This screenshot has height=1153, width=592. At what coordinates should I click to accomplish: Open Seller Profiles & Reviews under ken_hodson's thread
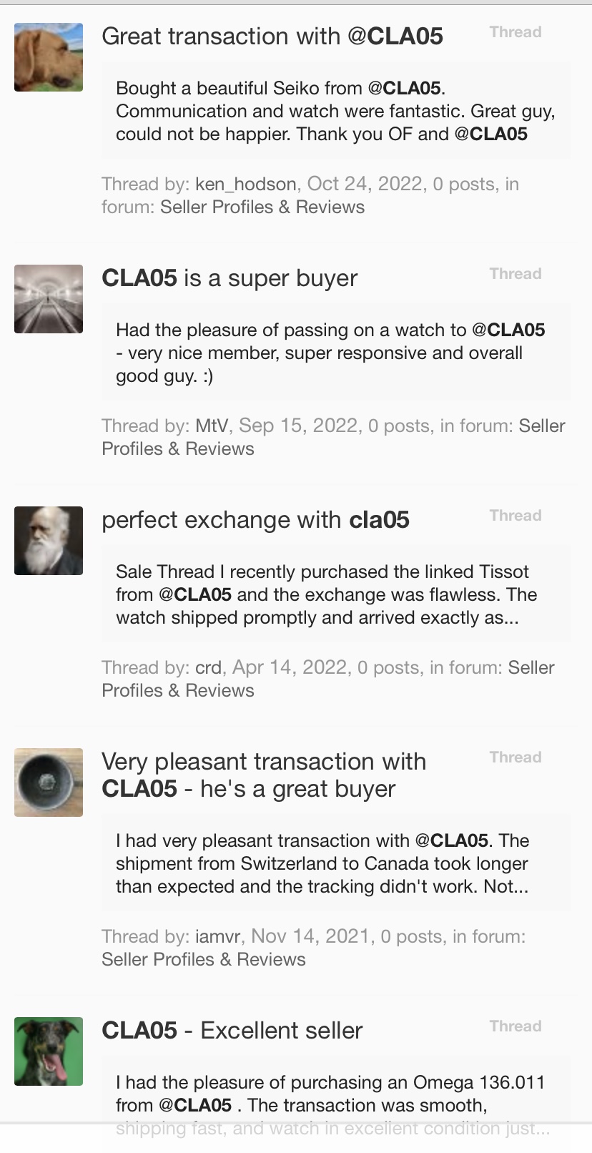[x=262, y=207]
